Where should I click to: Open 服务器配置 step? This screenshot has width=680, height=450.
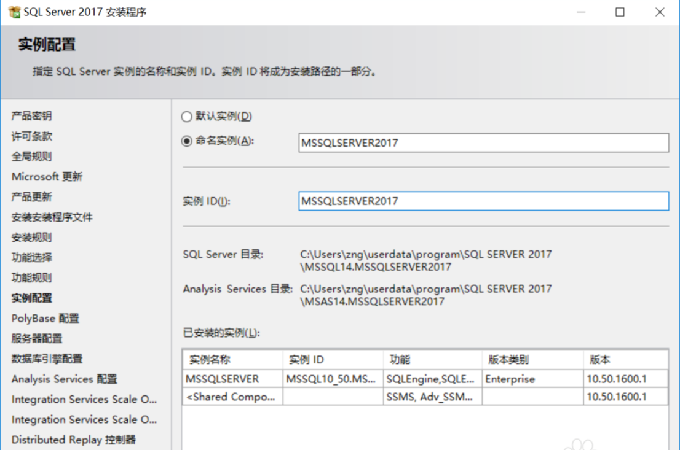pos(37,339)
